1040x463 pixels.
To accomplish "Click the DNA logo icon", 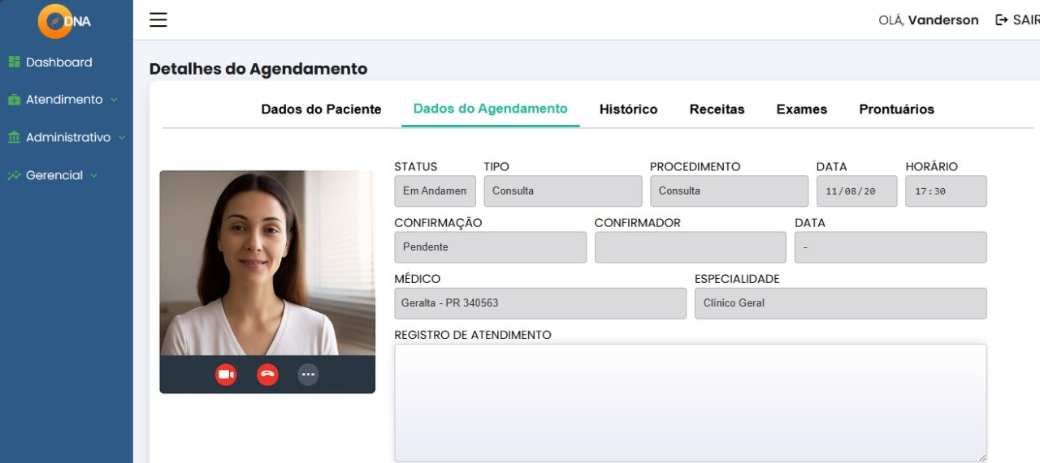I will point(55,21).
